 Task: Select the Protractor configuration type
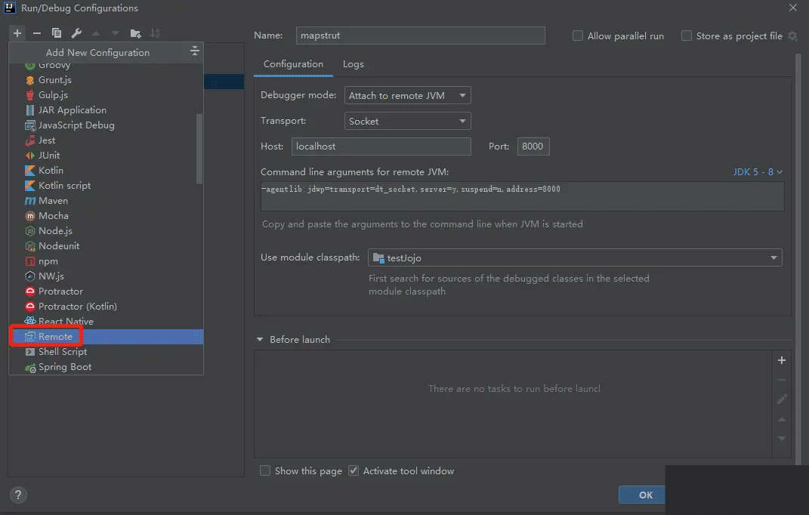[106, 291]
